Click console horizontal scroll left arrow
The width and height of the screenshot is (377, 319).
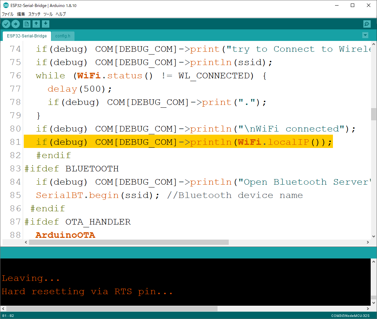(3, 309)
